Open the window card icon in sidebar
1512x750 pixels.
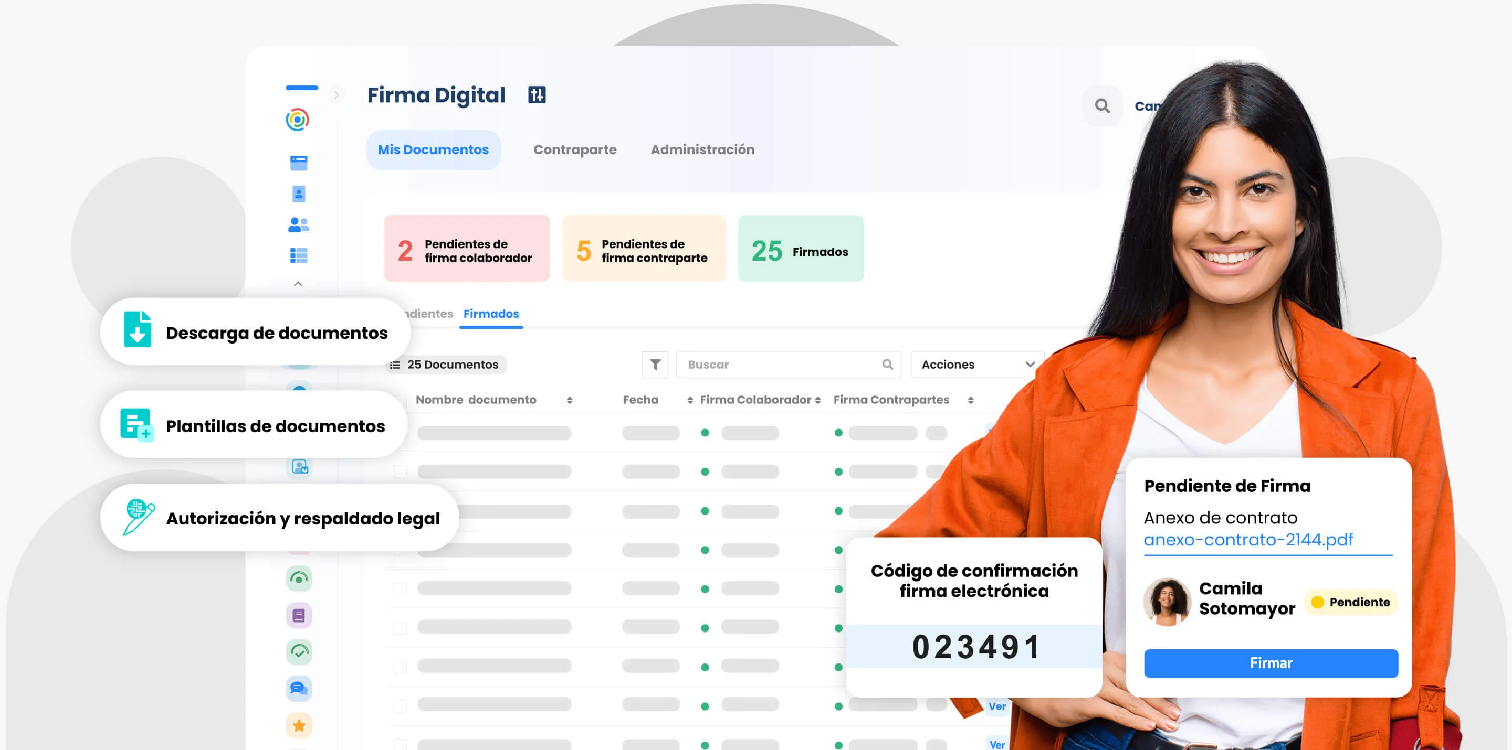(299, 163)
